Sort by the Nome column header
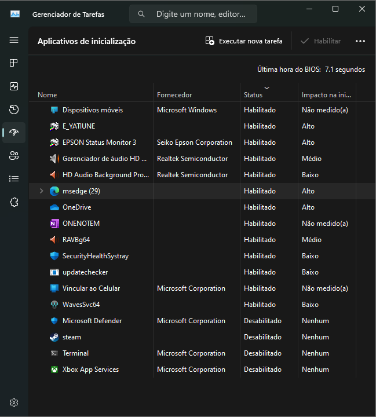 tap(47, 95)
